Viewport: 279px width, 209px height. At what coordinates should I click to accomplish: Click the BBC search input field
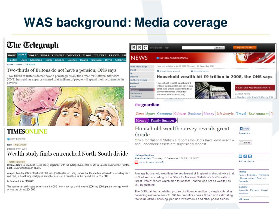(198, 48)
